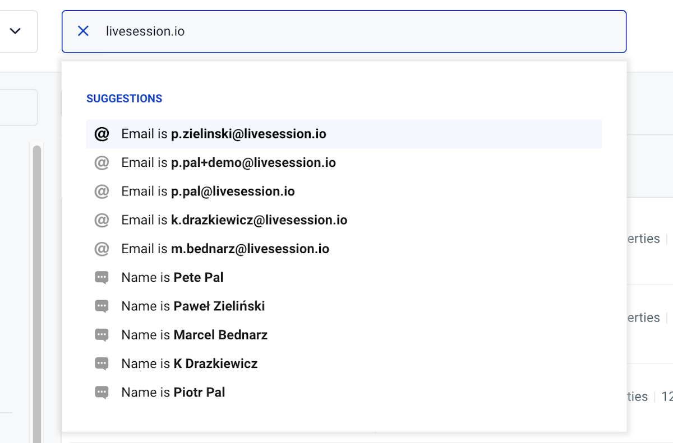Click chat bubble icon beside Pete Pal
Screen dimensions: 673x443
102,278
